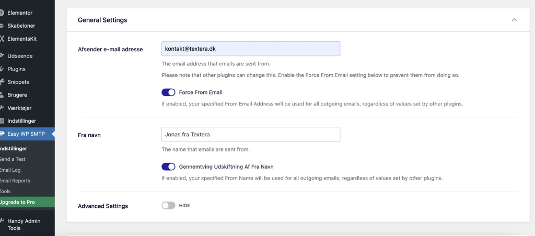Go to Send a Test submenu
Screen dimensions: 535x236
[13, 159]
